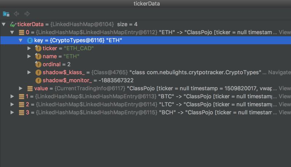The height and width of the screenshot is (167, 291).
Task: Click the field icon beside shadow$_klass_
Action: click(x=38, y=72)
